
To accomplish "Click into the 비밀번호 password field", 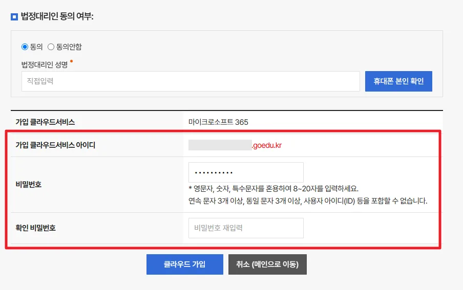I will click(x=246, y=172).
